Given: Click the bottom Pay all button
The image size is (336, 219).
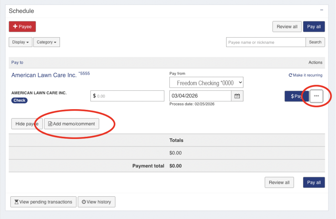Looking at the screenshot, I should pos(314,182).
